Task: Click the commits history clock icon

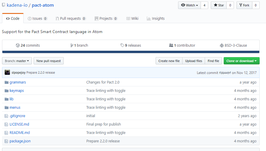Action: (x=18, y=46)
